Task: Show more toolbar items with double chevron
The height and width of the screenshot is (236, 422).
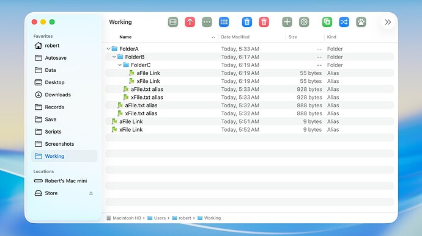Action: tap(388, 22)
